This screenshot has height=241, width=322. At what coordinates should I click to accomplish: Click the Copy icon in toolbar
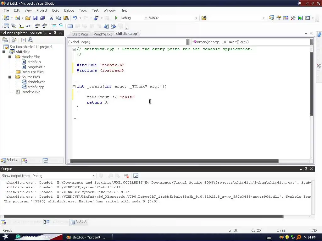click(x=58, y=18)
